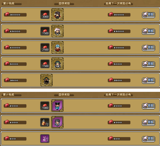The height and width of the screenshot is (146, 160).
Task: Claim the 2000 tier reward
Action: [149, 106]
